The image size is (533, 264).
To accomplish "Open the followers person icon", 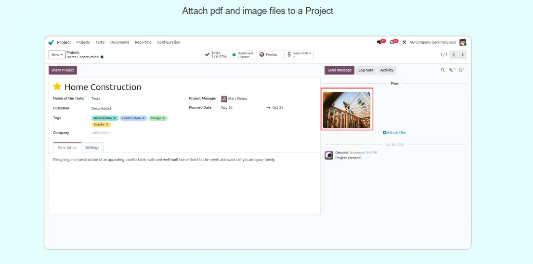I will [x=460, y=70].
